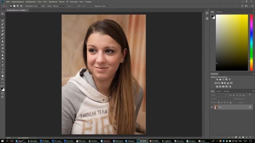Image resolution: width=255 pixels, height=143 pixels.
Task: Switch to the Образцы swatches tab
Action: (x=219, y=12)
